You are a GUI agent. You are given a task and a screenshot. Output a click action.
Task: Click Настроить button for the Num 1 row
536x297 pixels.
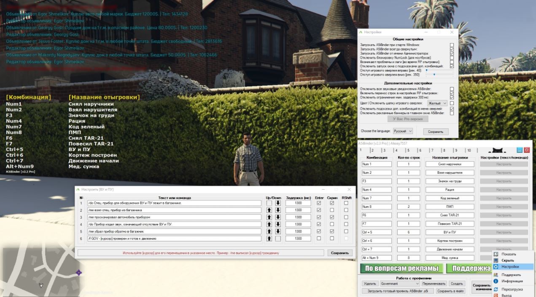pos(504,164)
